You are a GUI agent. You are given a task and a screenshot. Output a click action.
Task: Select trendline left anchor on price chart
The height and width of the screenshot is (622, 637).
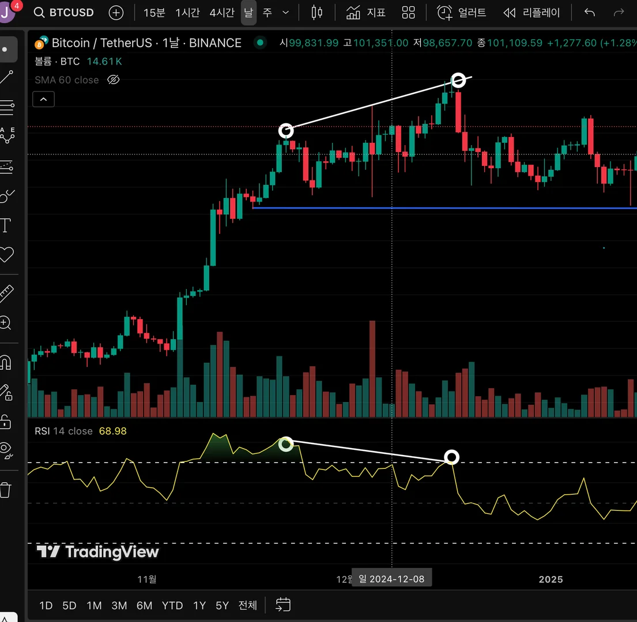[x=286, y=131]
